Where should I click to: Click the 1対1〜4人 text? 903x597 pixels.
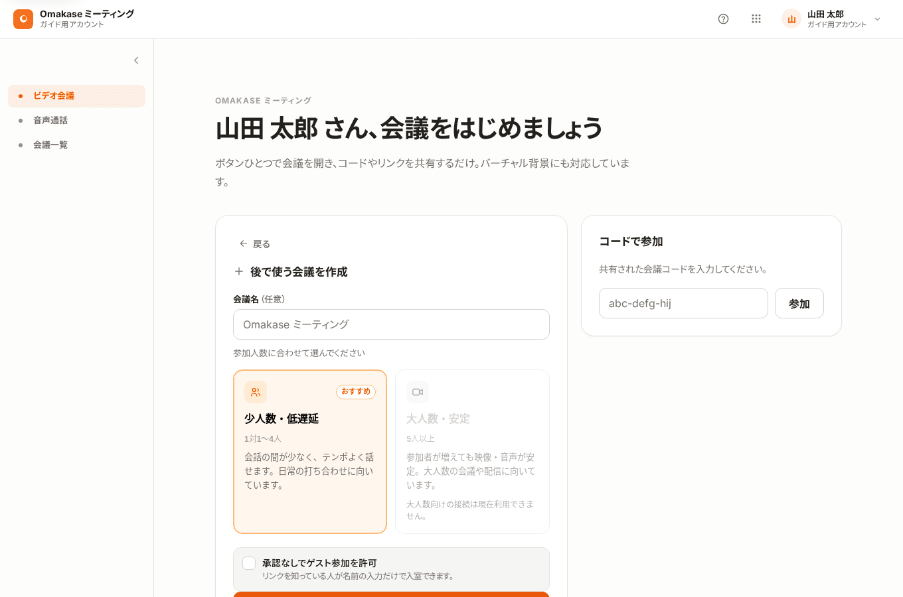tap(263, 438)
